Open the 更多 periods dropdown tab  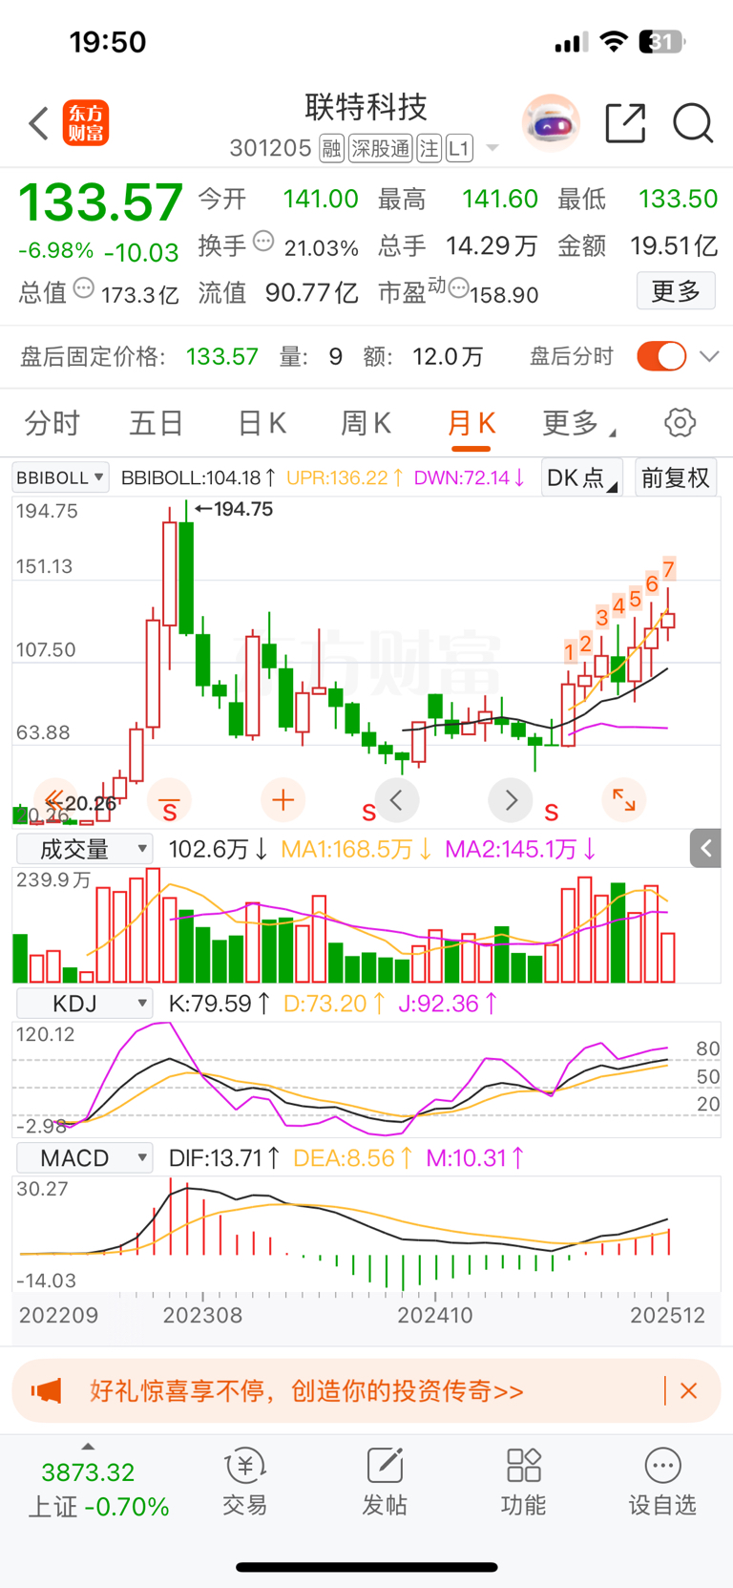point(577,422)
